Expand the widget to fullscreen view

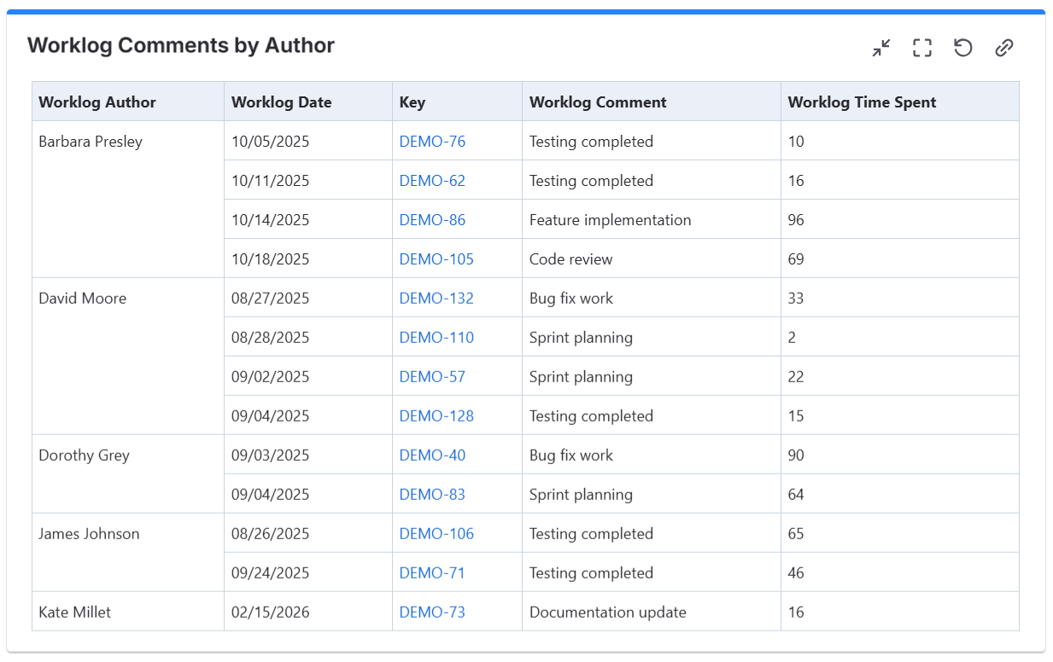(x=921, y=48)
